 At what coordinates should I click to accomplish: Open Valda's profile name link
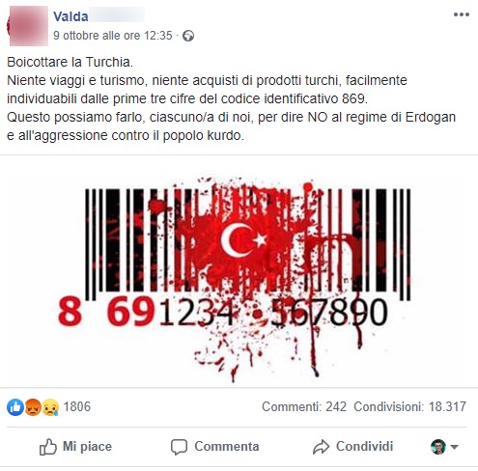coord(70,16)
